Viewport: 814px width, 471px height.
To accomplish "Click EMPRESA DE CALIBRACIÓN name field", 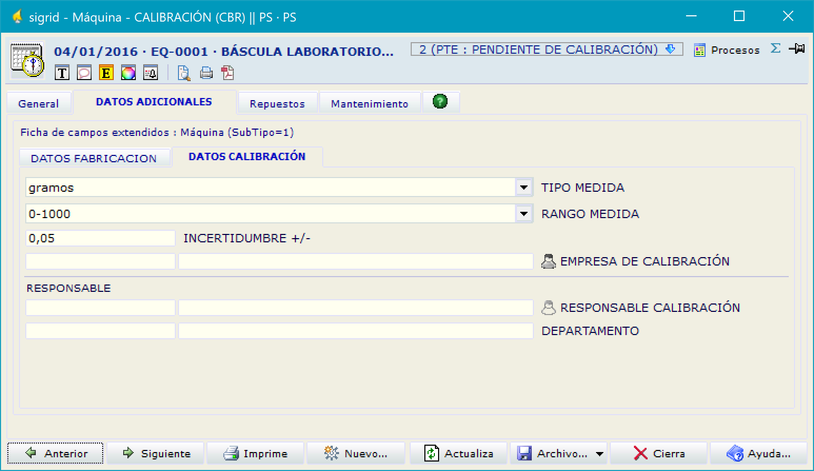I will click(356, 261).
